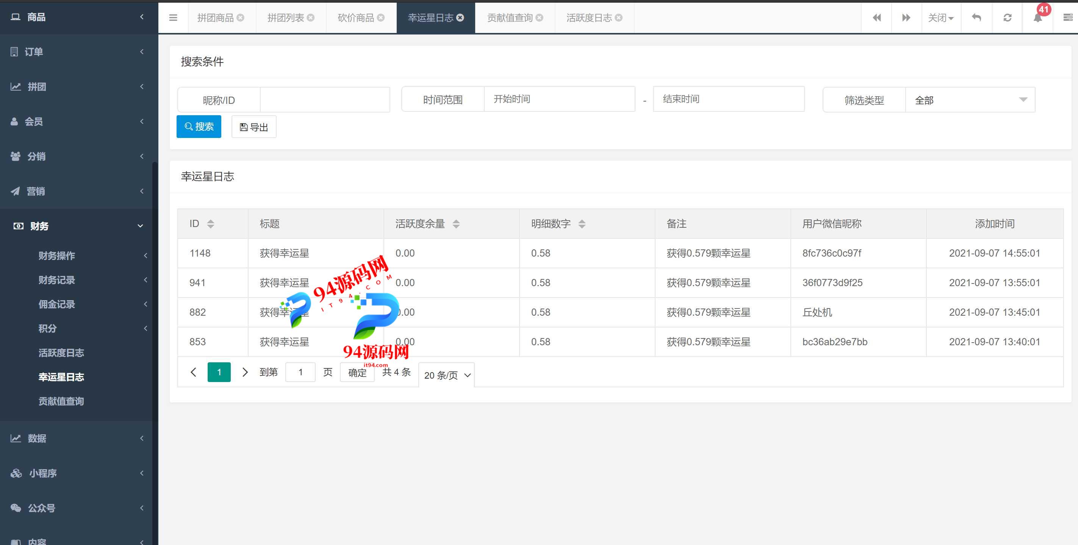Open the 20 条/页 page size dropdown
The image size is (1078, 545).
[446, 375]
